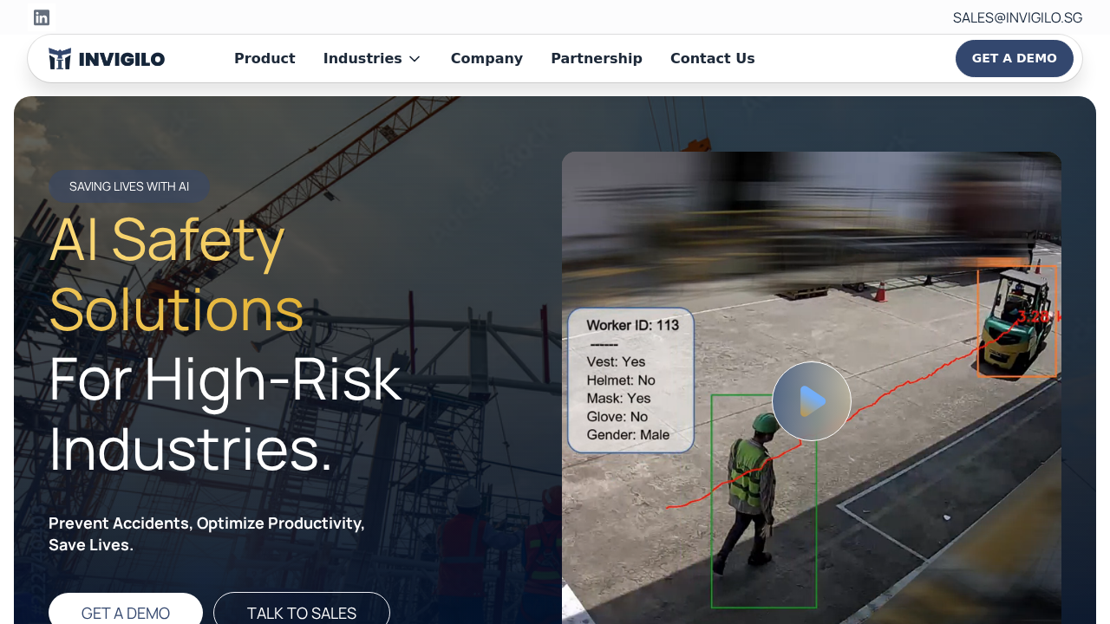Email SALES@INVIGILO.SG via top link
The height and width of the screenshot is (624, 1110).
point(1017,17)
